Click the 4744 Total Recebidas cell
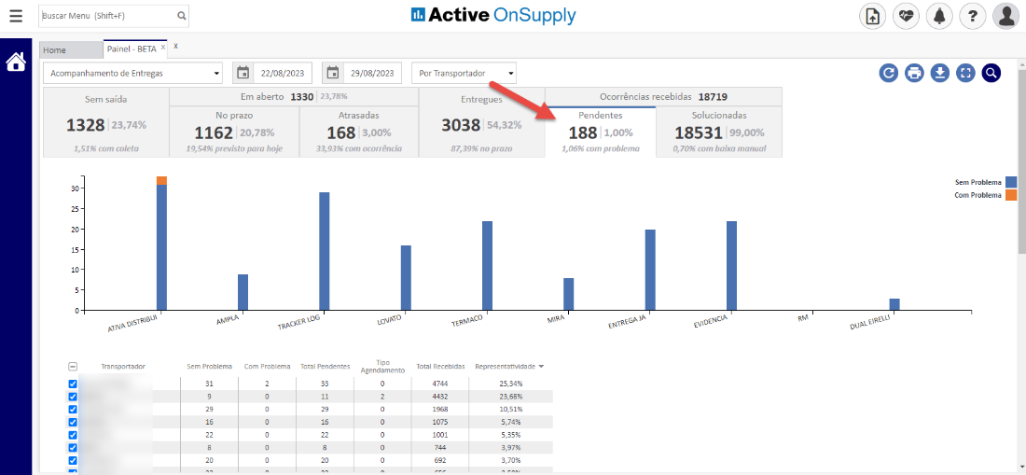1026x475 pixels. coord(440,384)
